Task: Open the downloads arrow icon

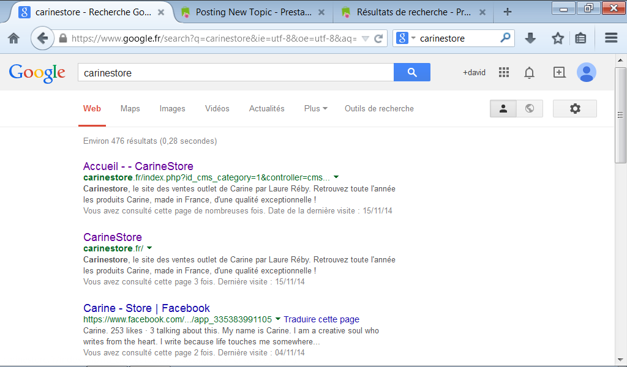Action: click(530, 39)
